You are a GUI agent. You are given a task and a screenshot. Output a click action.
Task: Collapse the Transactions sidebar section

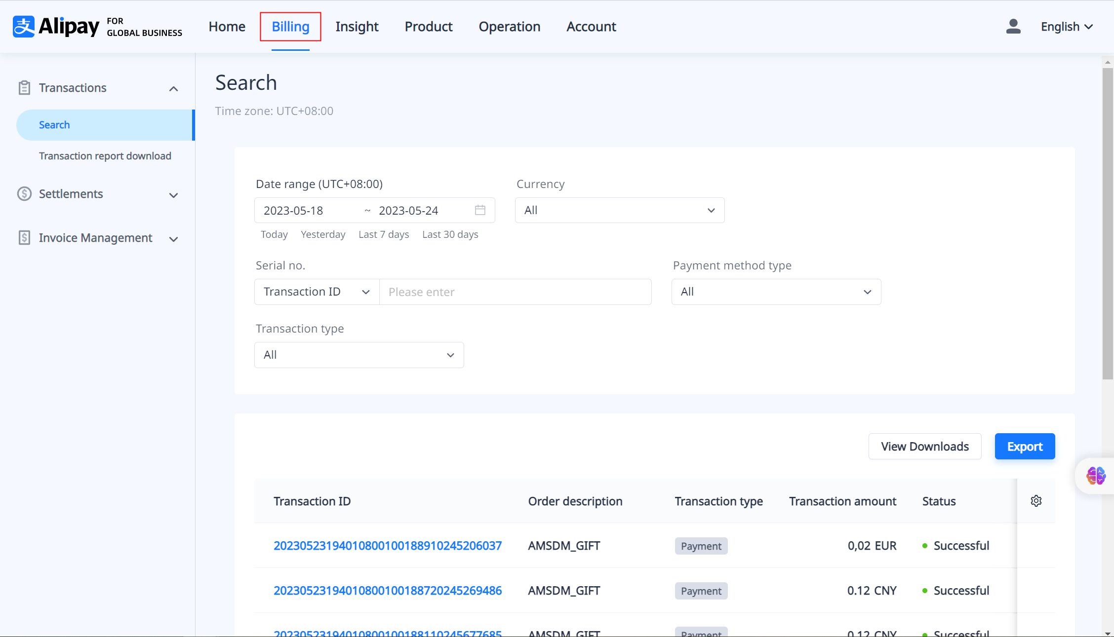point(173,89)
